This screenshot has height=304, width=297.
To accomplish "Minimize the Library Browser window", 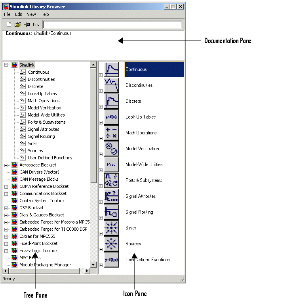I will point(167,7).
